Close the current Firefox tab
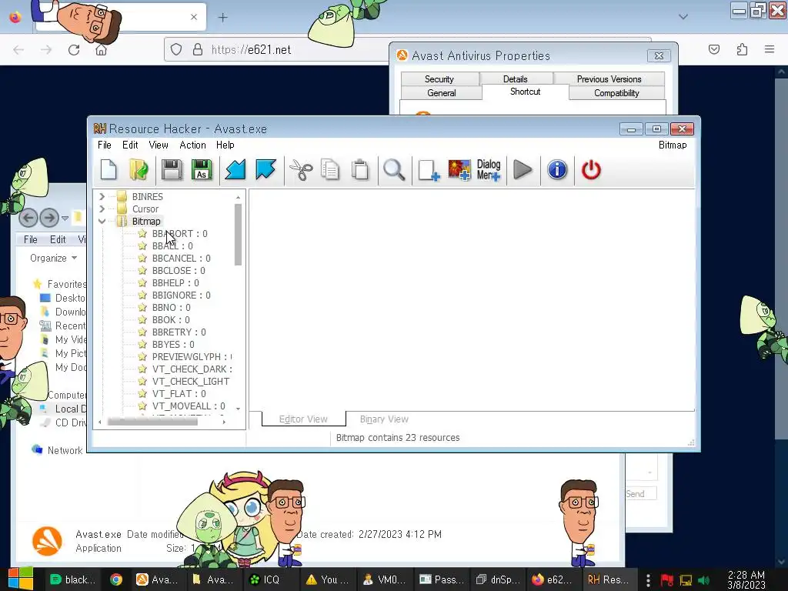This screenshot has width=788, height=591. pyautogui.click(x=194, y=17)
